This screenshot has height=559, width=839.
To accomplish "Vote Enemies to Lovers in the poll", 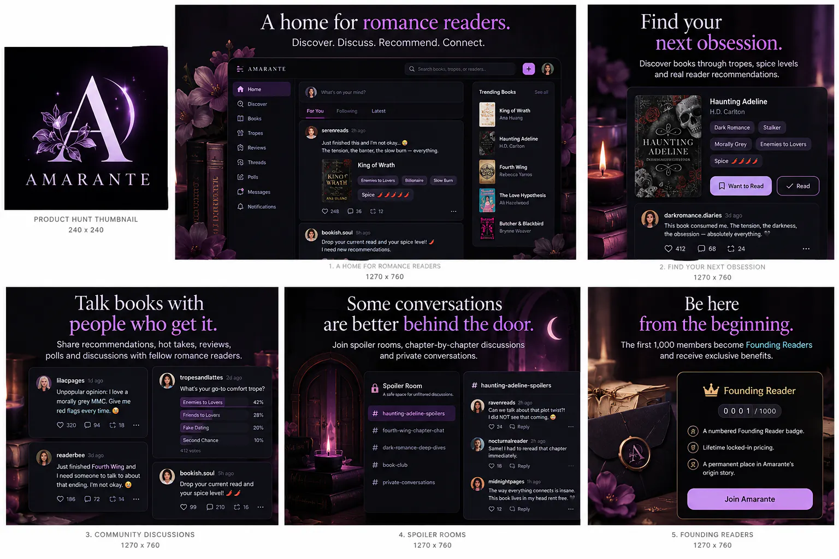I will 223,402.
